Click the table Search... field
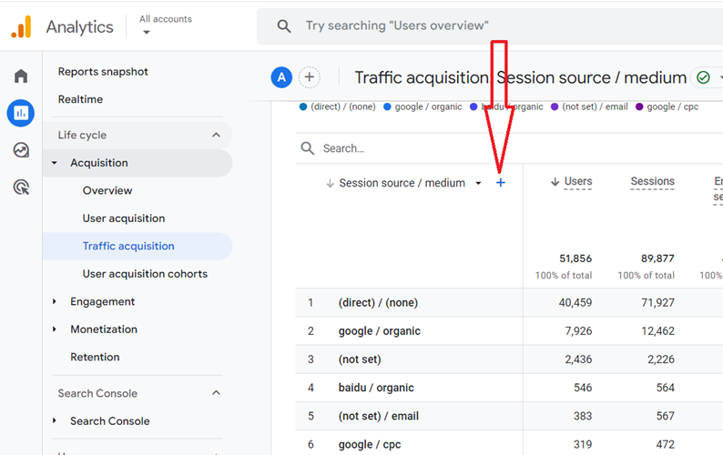Screen dimensions: 723x455 343,148
